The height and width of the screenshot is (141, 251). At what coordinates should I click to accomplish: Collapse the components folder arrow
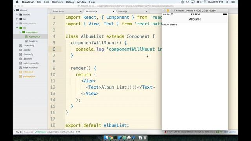pos(20,32)
